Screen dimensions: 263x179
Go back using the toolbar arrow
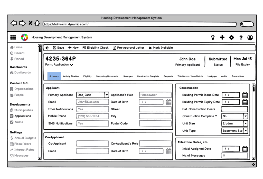pyautogui.click(x=47, y=48)
